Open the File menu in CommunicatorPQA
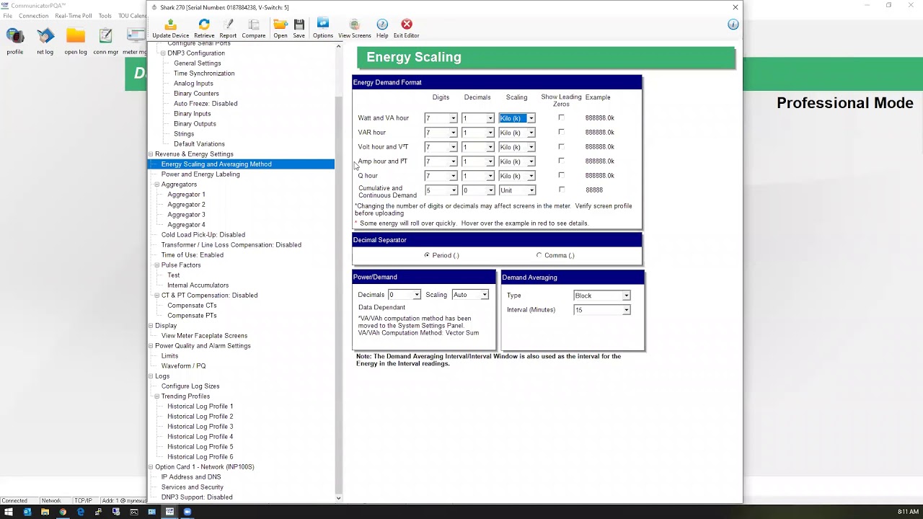This screenshot has height=519, width=923. coord(7,16)
